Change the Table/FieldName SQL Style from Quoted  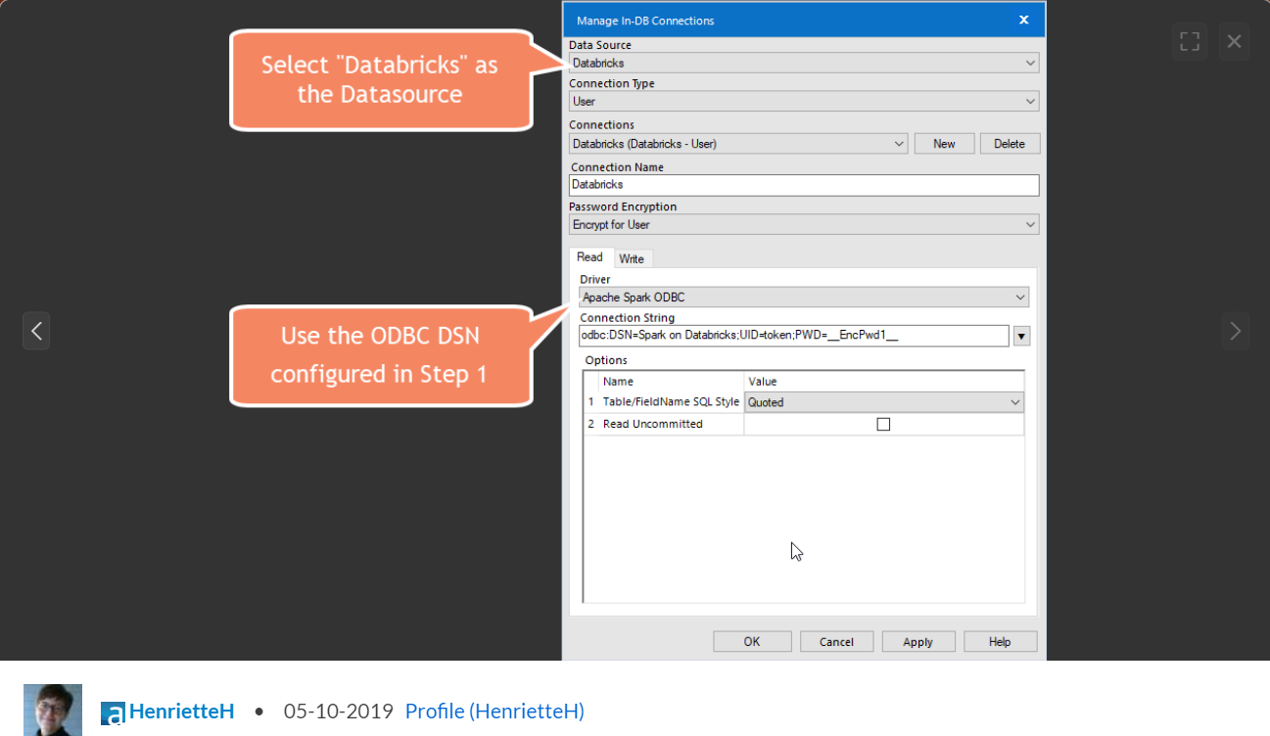point(1015,402)
